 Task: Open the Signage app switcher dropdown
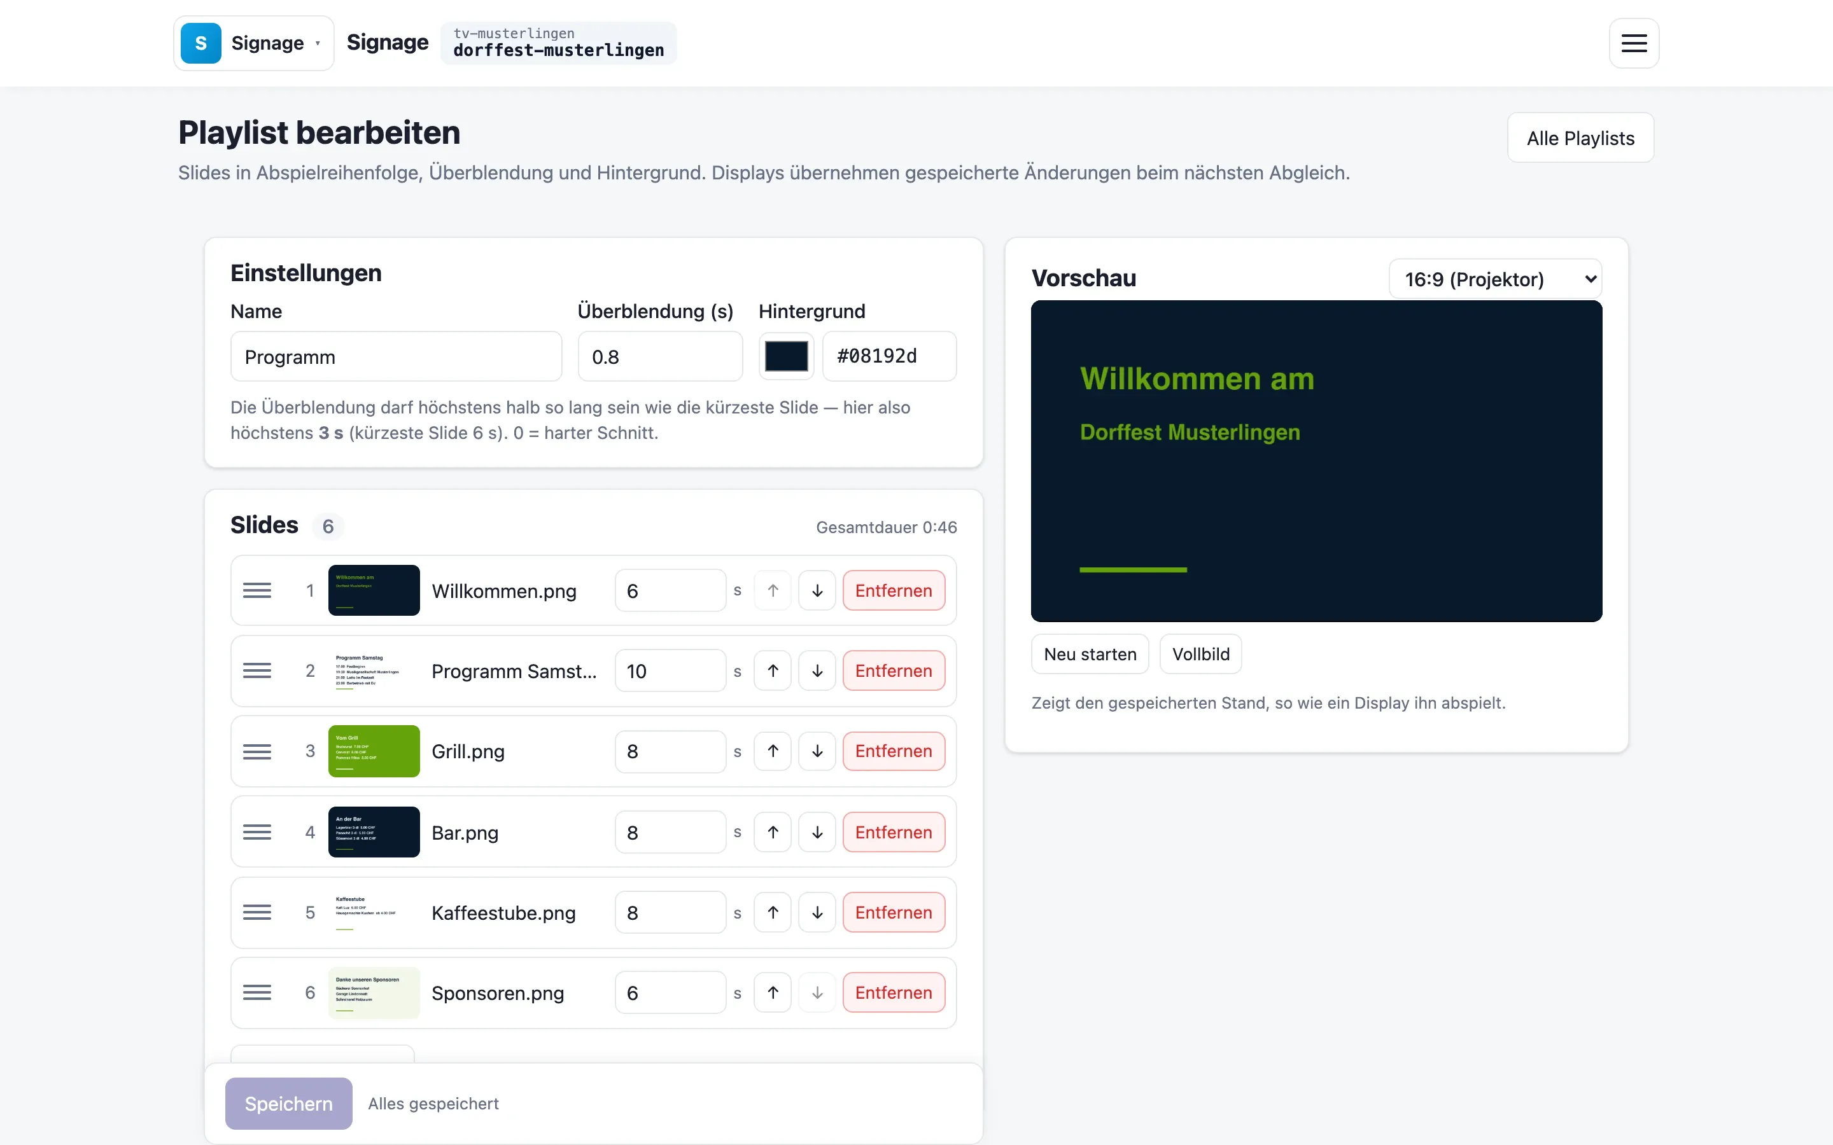click(254, 43)
